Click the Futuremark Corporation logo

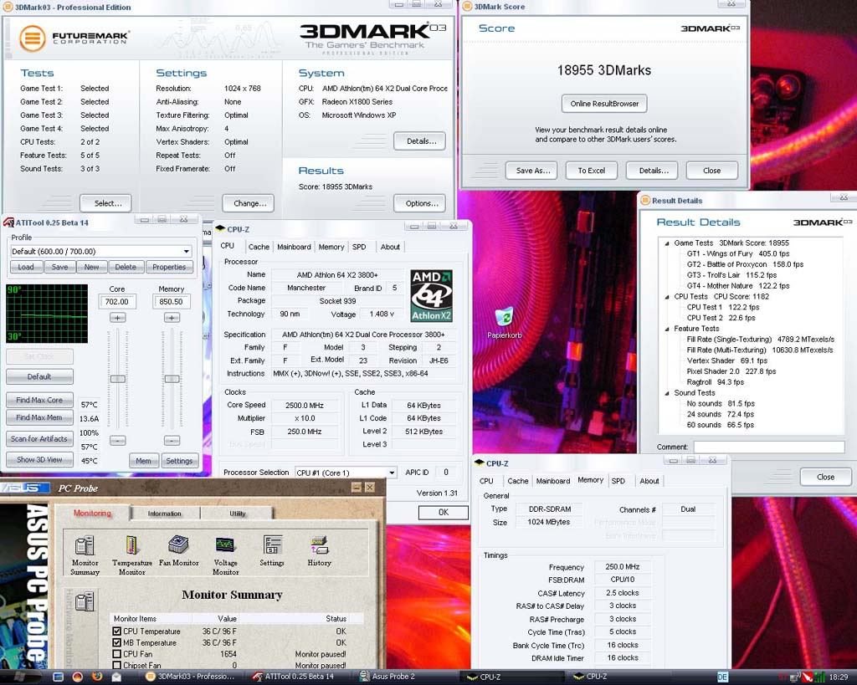coord(74,38)
